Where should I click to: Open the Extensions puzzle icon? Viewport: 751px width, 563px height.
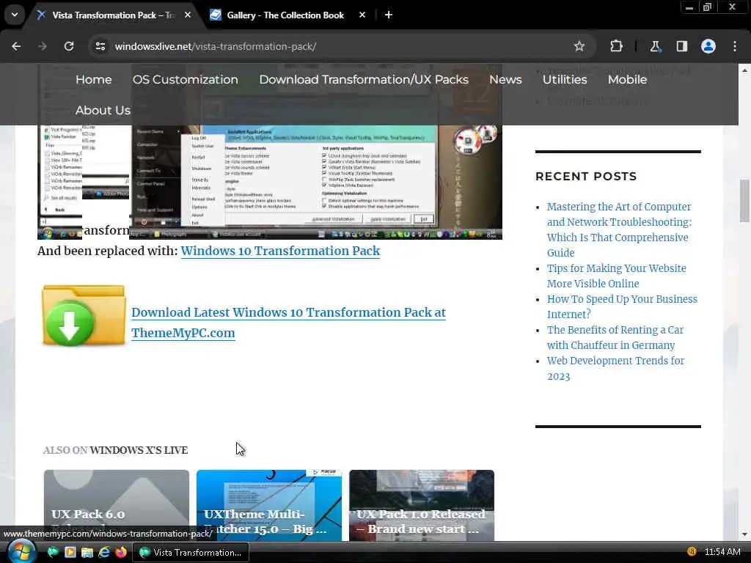616,46
